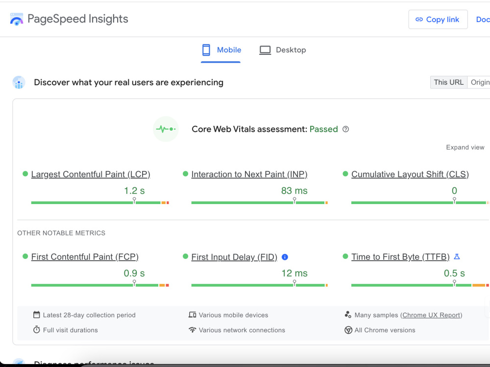Select the Origin toggle
490x367 pixels.
[x=479, y=82]
